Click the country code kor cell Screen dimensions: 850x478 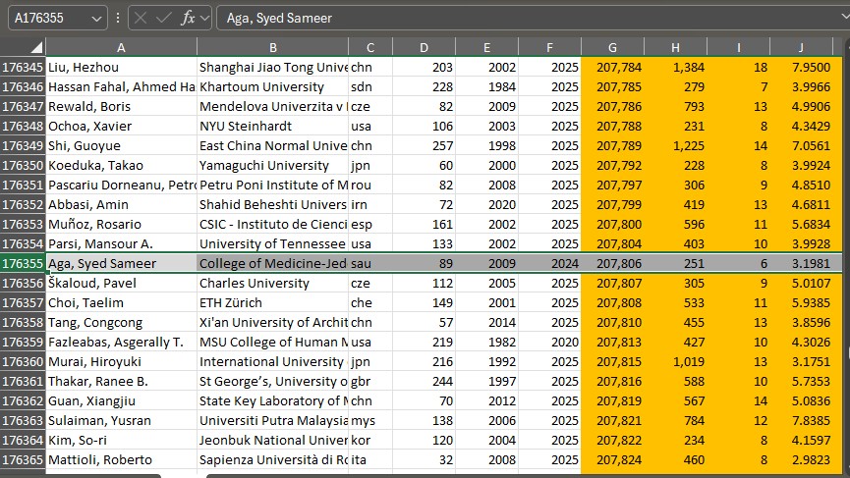click(370, 440)
